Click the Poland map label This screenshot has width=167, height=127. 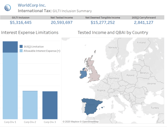point(130,75)
